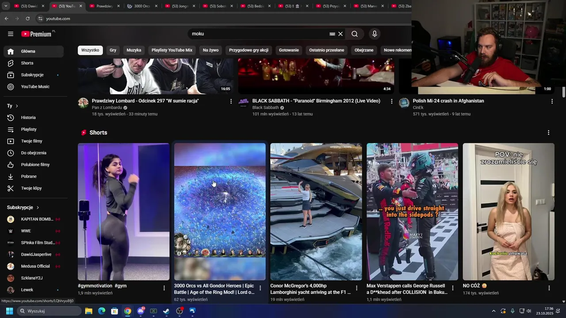Go back with the browser back arrow
566x318 pixels.
[6, 19]
